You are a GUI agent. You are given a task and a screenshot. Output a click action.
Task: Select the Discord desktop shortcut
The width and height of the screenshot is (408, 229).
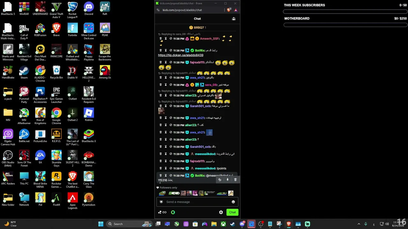(89, 9)
